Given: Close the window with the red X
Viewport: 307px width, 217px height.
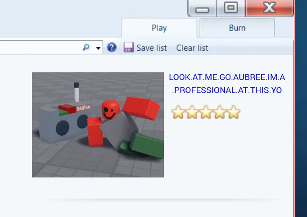Looking at the screenshot, I should click(269, 8).
